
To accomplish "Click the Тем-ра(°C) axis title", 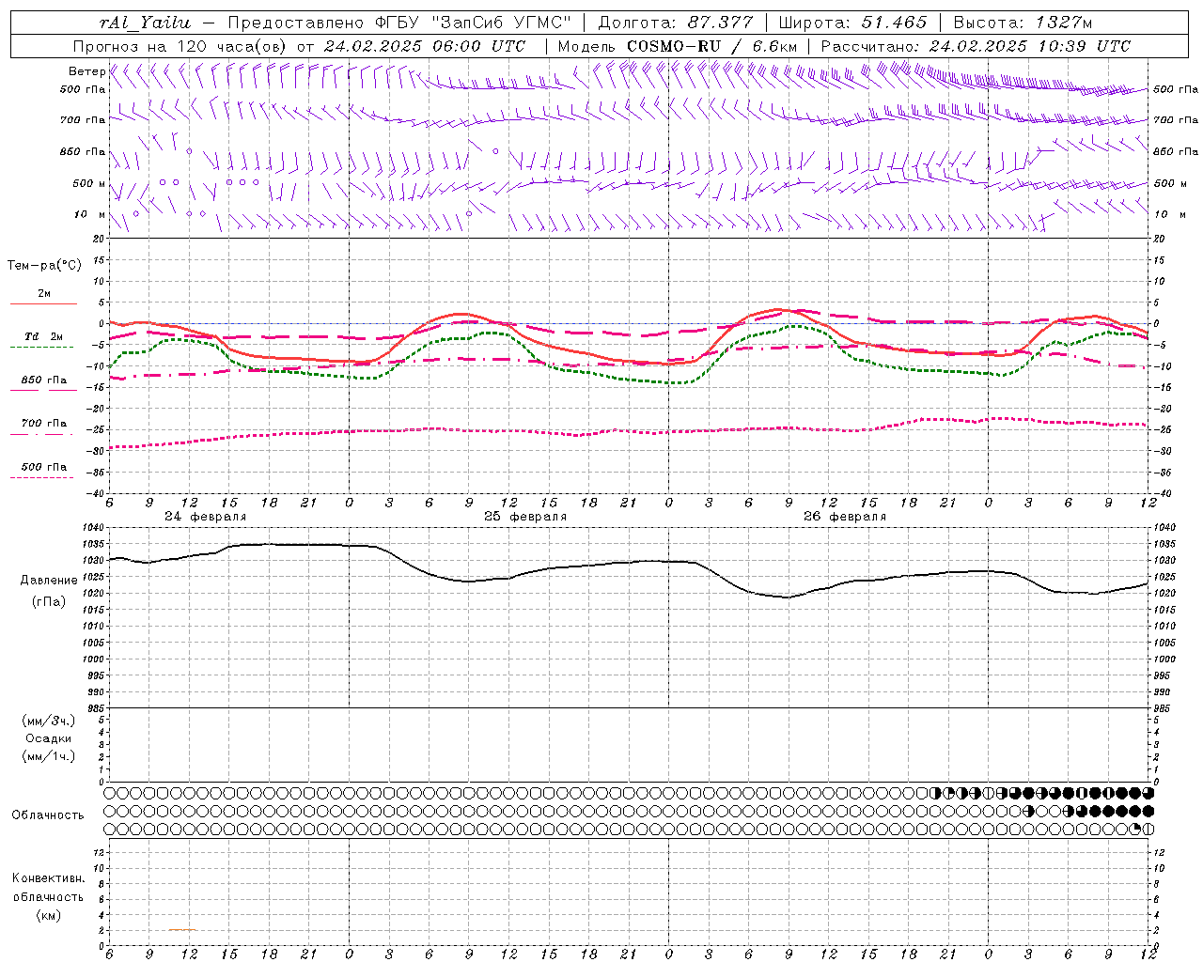I will pyautogui.click(x=44, y=266).
